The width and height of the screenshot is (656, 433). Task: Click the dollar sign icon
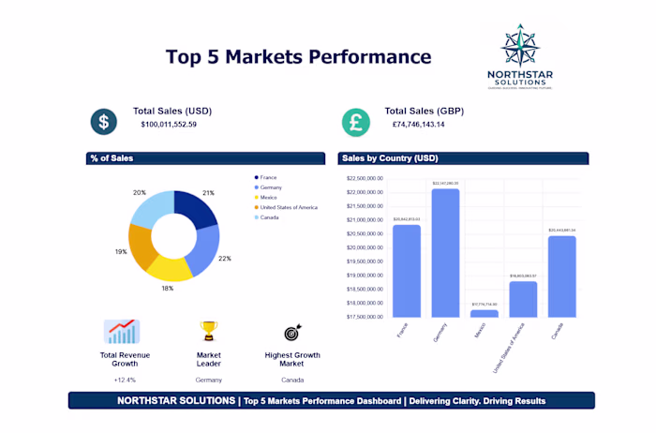(x=104, y=122)
